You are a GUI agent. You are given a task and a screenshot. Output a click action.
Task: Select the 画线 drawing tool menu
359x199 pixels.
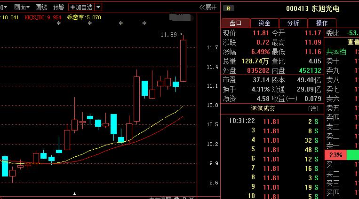41,8
